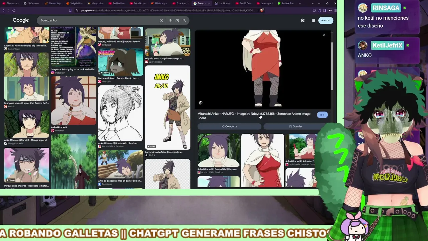The width and height of the screenshot is (428, 241).
Task: Open the snake forest scene image result
Action: click(74, 162)
